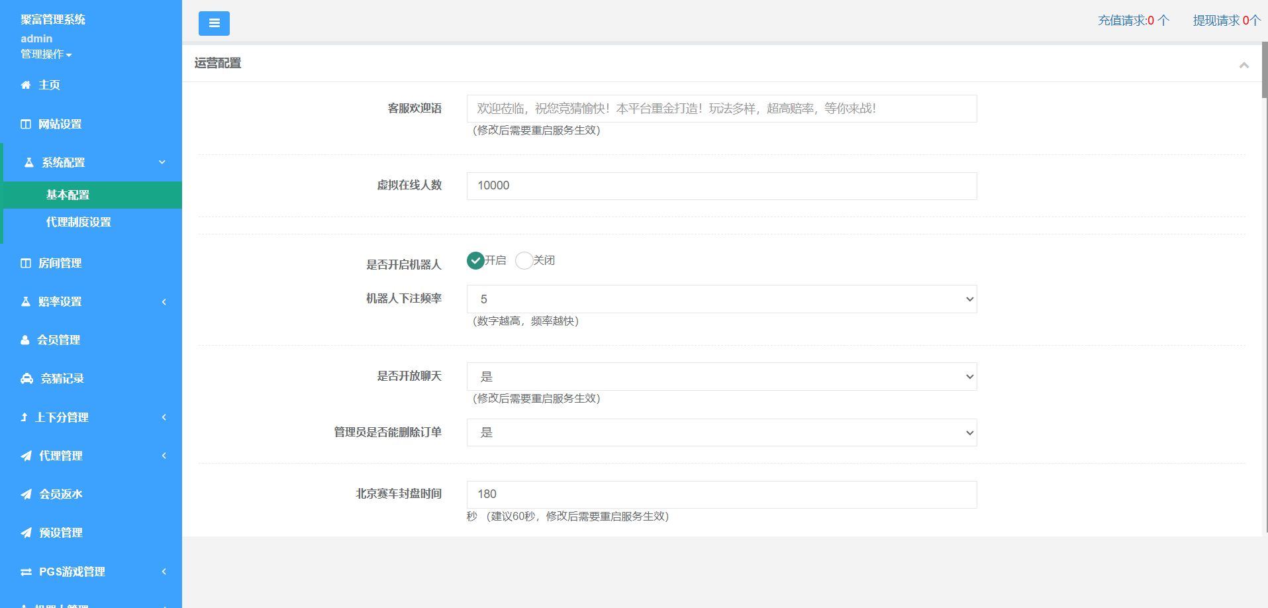Image resolution: width=1268 pixels, height=608 pixels.
Task: Open the 管理操作 admin dropdown
Action: (x=46, y=54)
